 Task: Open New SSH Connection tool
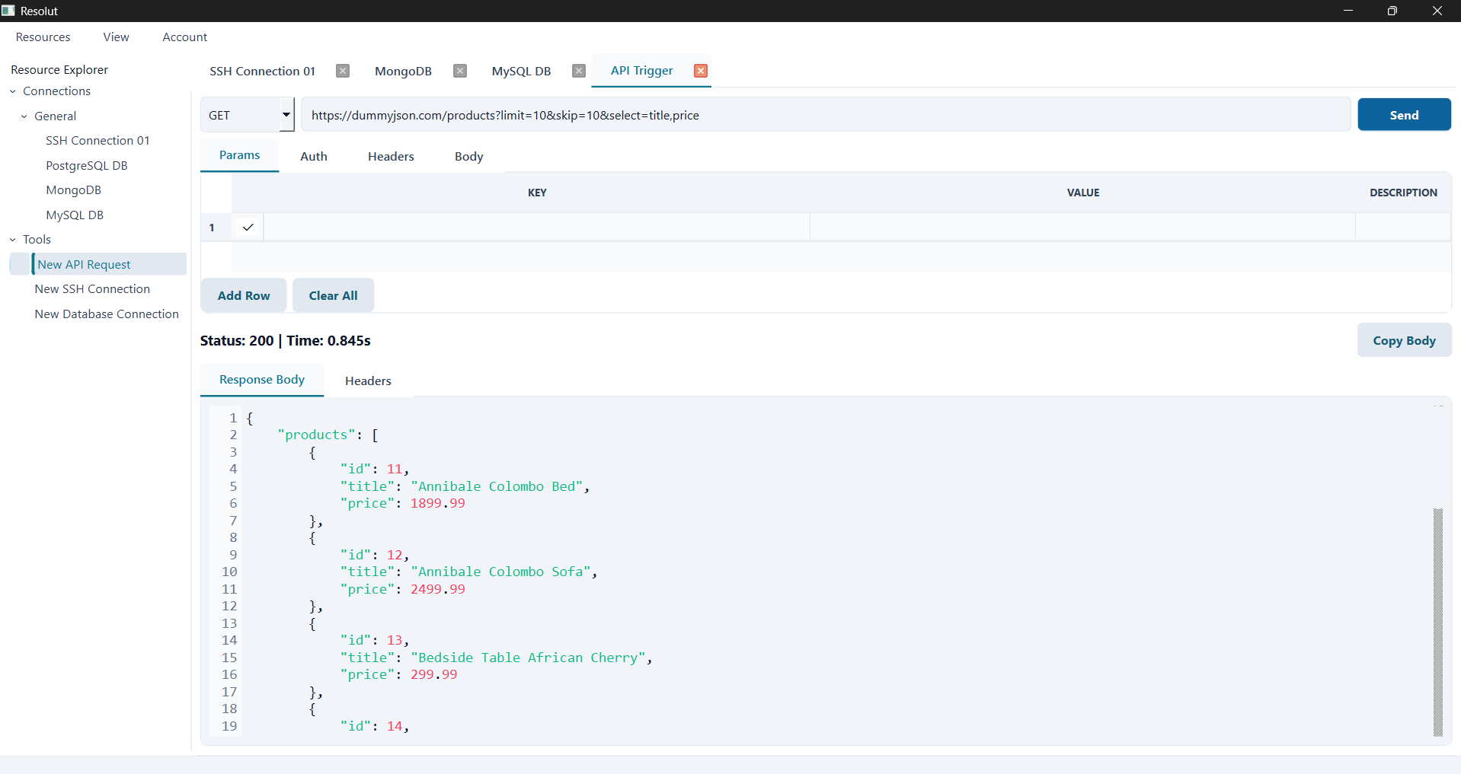tap(92, 289)
